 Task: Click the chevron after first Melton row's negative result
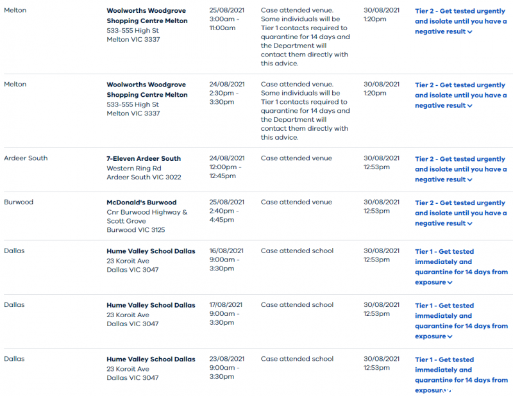[470, 32]
